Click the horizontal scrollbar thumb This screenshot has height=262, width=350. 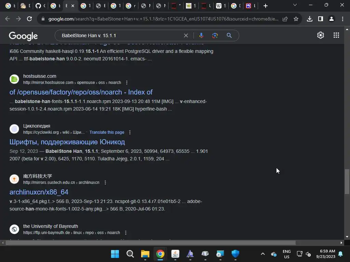click(151, 243)
